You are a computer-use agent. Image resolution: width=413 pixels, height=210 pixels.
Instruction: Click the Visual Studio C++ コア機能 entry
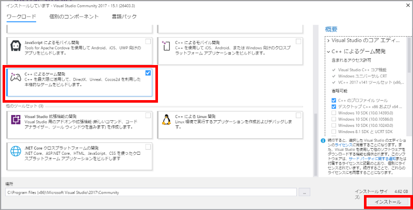[362, 70]
